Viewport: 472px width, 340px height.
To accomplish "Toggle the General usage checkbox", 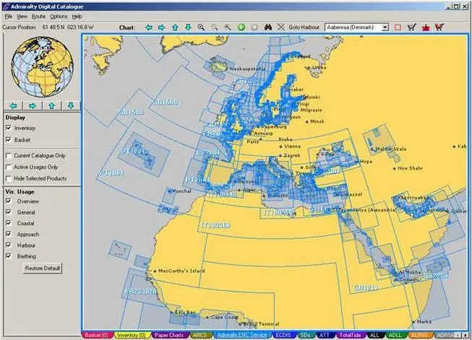I will pos(9,212).
